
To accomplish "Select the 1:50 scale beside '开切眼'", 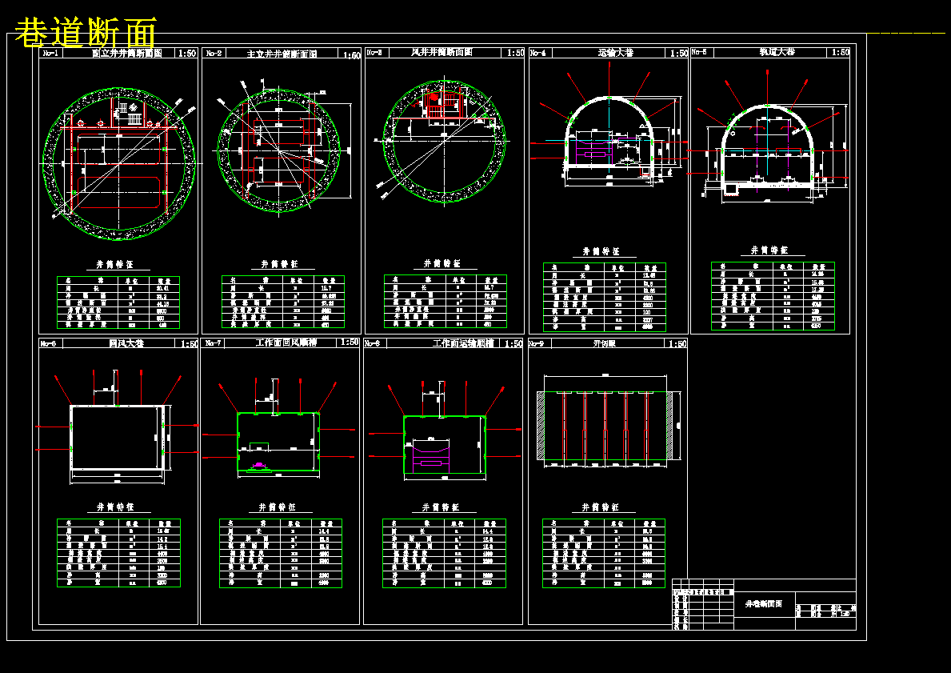I will (x=677, y=344).
